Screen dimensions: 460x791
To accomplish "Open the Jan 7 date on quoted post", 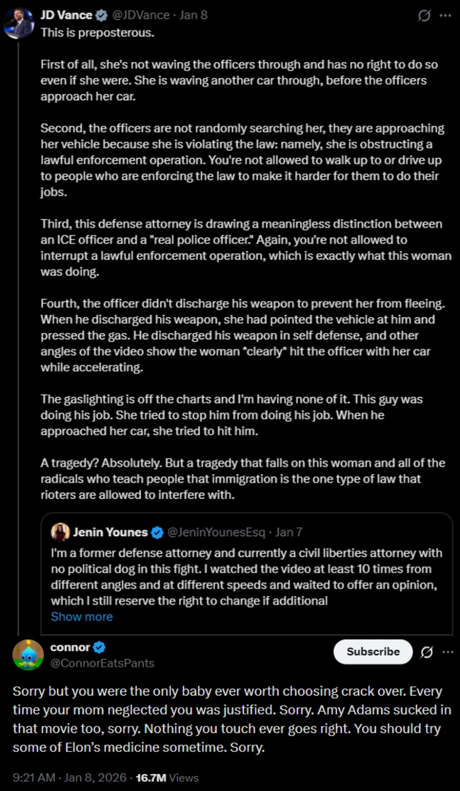I will point(289,532).
